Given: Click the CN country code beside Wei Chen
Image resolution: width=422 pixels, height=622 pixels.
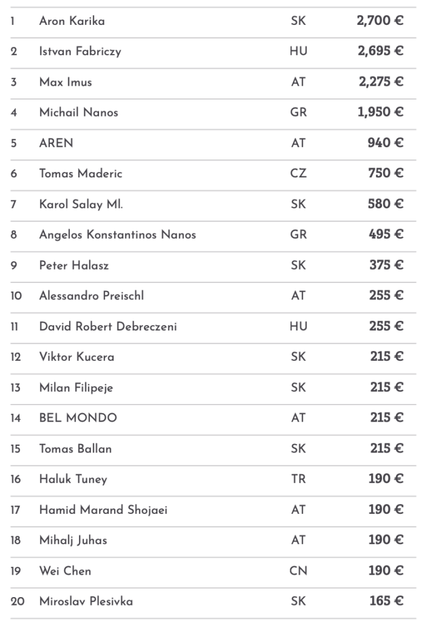Looking at the screenshot, I should 298,571.
